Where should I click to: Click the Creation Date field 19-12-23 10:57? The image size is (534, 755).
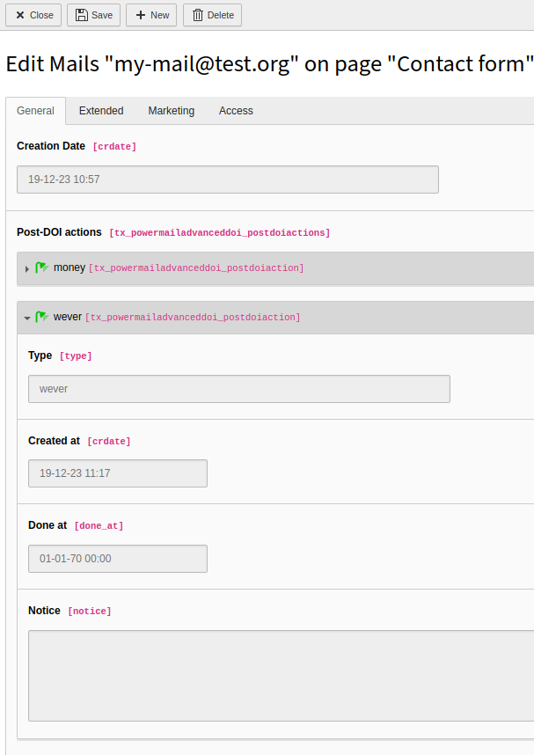click(228, 180)
